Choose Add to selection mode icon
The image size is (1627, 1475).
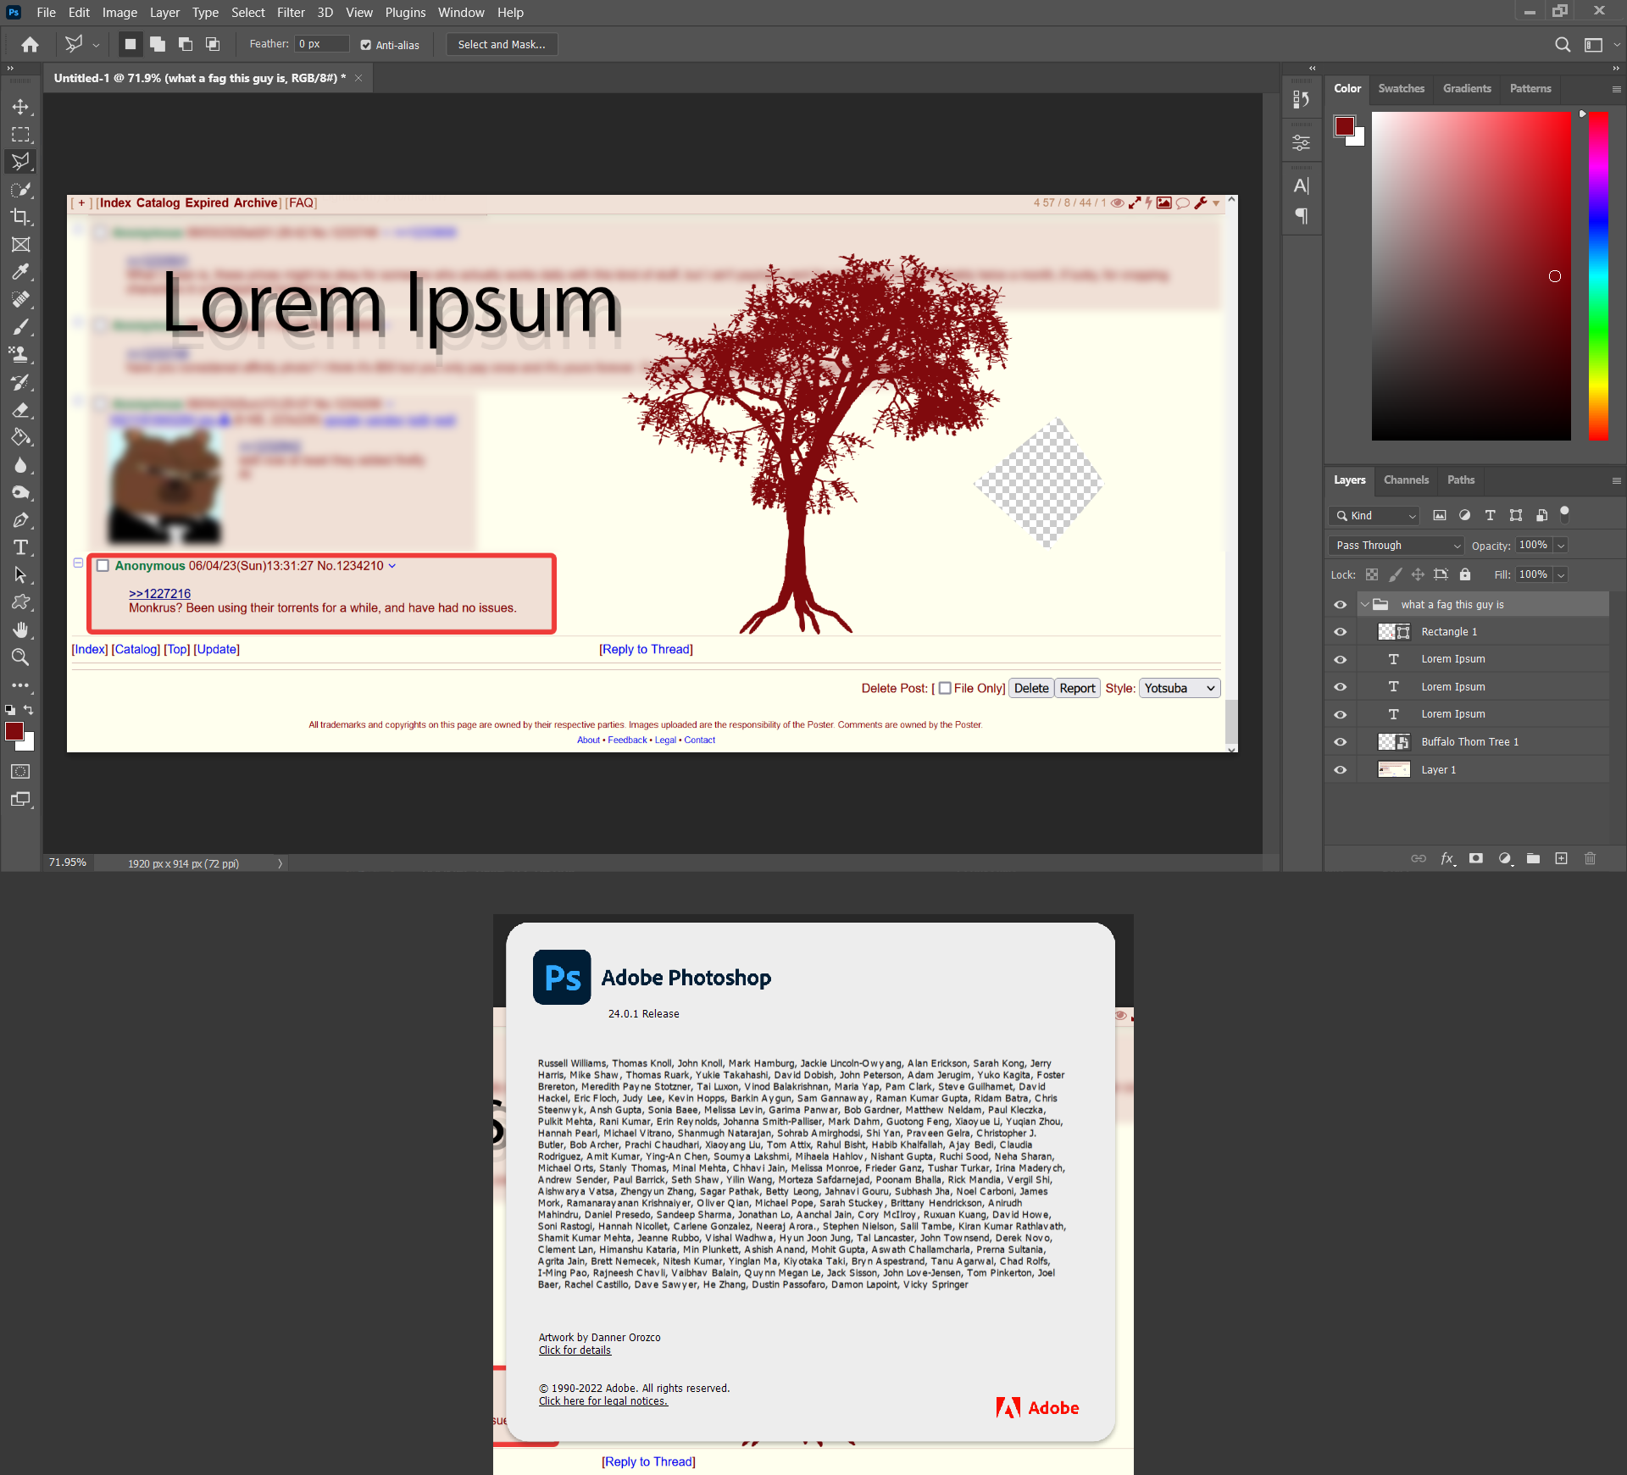click(x=158, y=44)
